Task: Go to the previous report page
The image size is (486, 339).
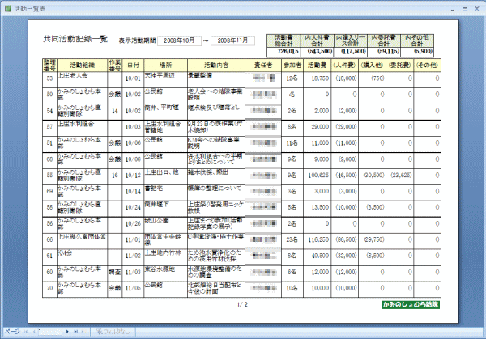Action: coord(33,333)
